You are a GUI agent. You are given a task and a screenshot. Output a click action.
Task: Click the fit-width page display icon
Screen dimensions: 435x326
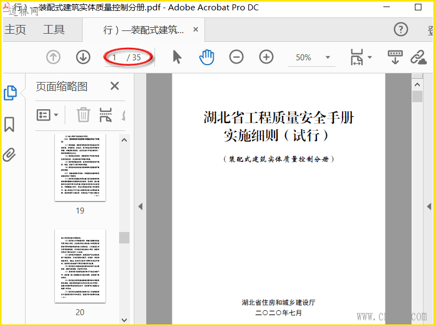coord(357,57)
